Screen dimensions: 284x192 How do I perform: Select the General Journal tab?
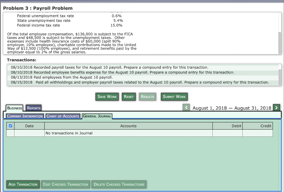[x=97, y=117]
